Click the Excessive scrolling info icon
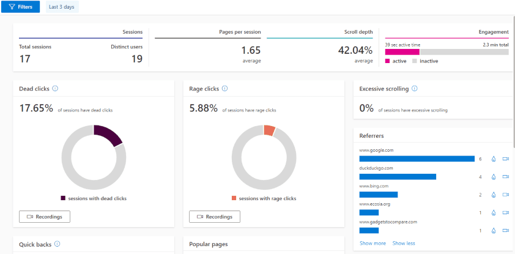515x254 pixels. click(414, 89)
